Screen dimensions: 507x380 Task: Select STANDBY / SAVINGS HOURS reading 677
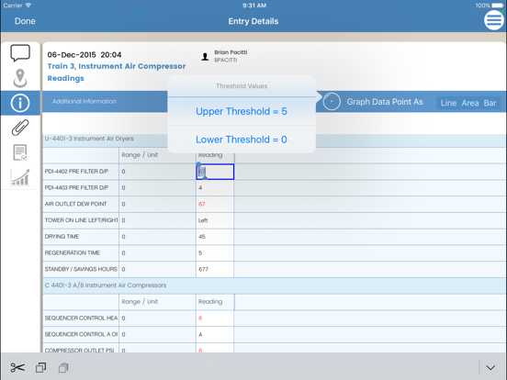215,269
